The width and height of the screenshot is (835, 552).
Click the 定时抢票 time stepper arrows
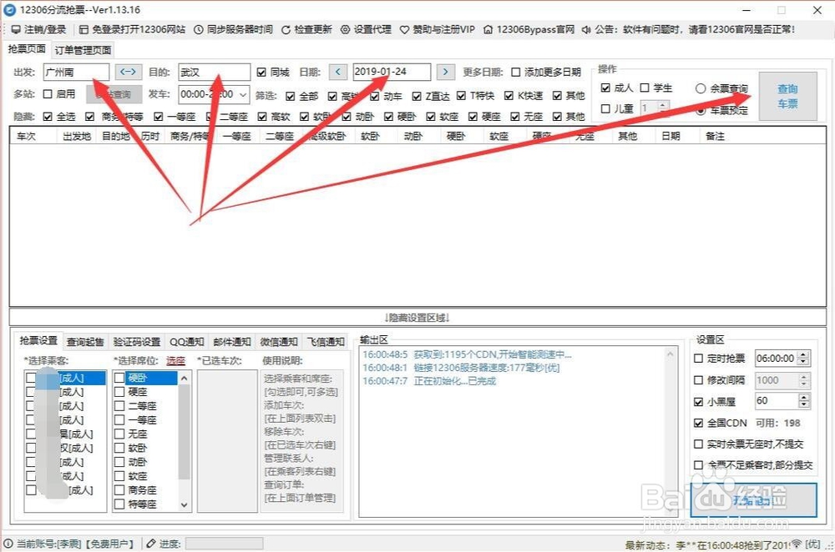click(x=804, y=359)
